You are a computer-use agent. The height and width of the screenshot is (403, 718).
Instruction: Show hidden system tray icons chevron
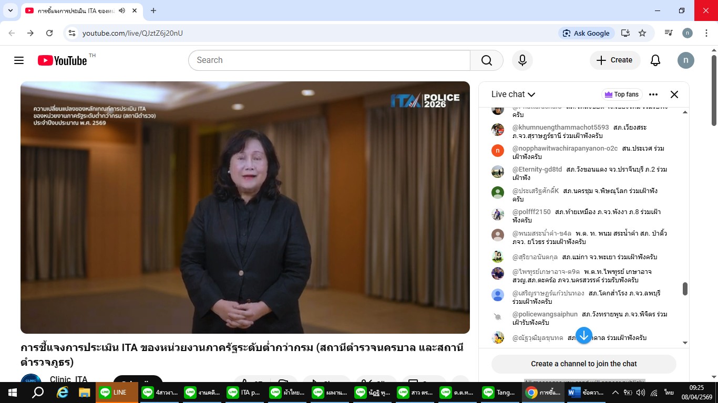[615, 393]
